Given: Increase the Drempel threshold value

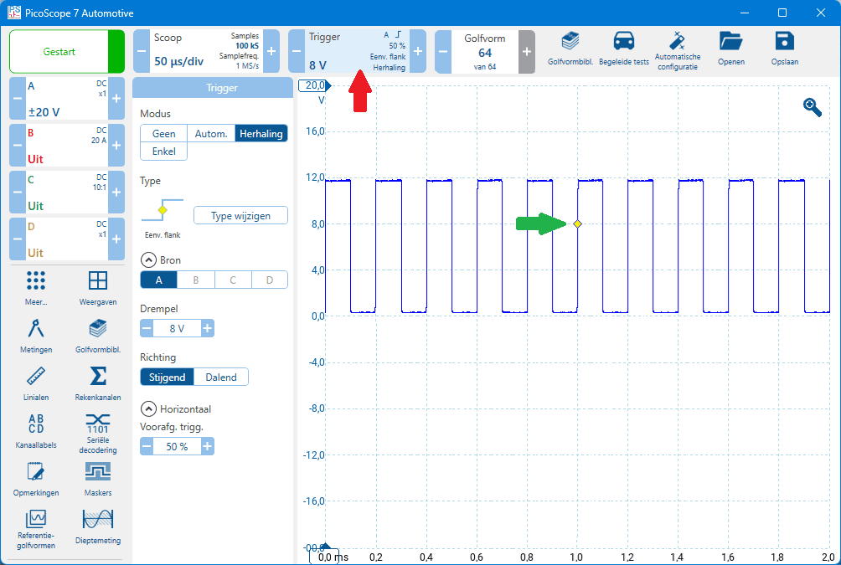Looking at the screenshot, I should coord(207,329).
